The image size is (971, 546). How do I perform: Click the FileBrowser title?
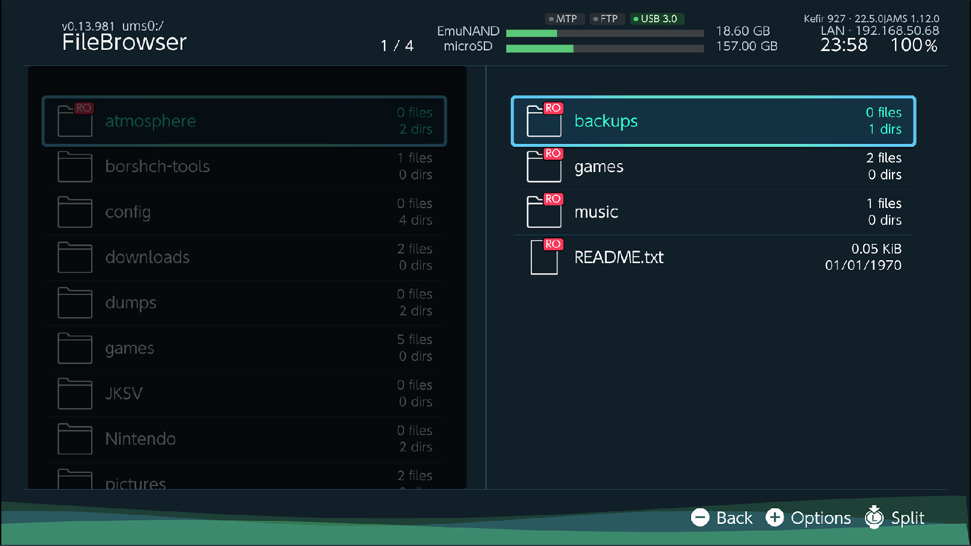point(124,42)
